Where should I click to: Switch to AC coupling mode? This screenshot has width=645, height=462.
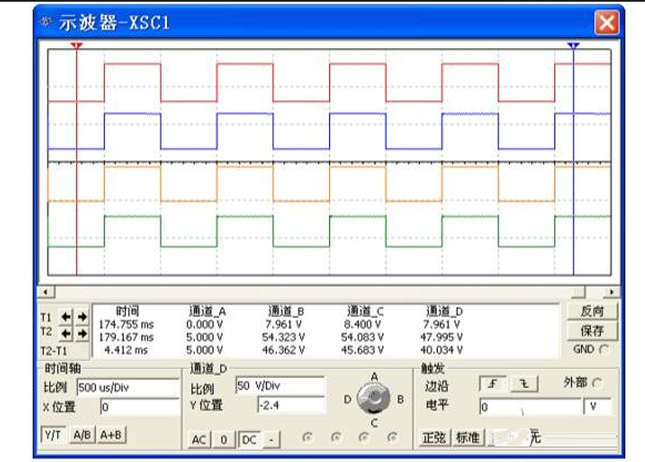[x=199, y=439]
